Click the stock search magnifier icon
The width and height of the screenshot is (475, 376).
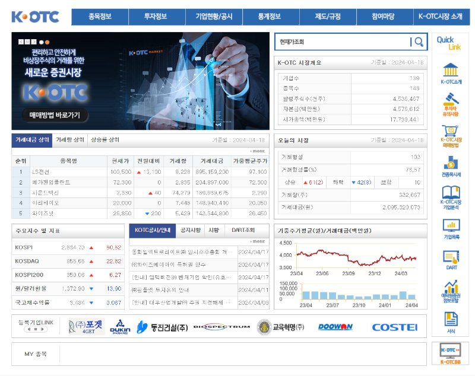pyautogui.click(x=418, y=42)
